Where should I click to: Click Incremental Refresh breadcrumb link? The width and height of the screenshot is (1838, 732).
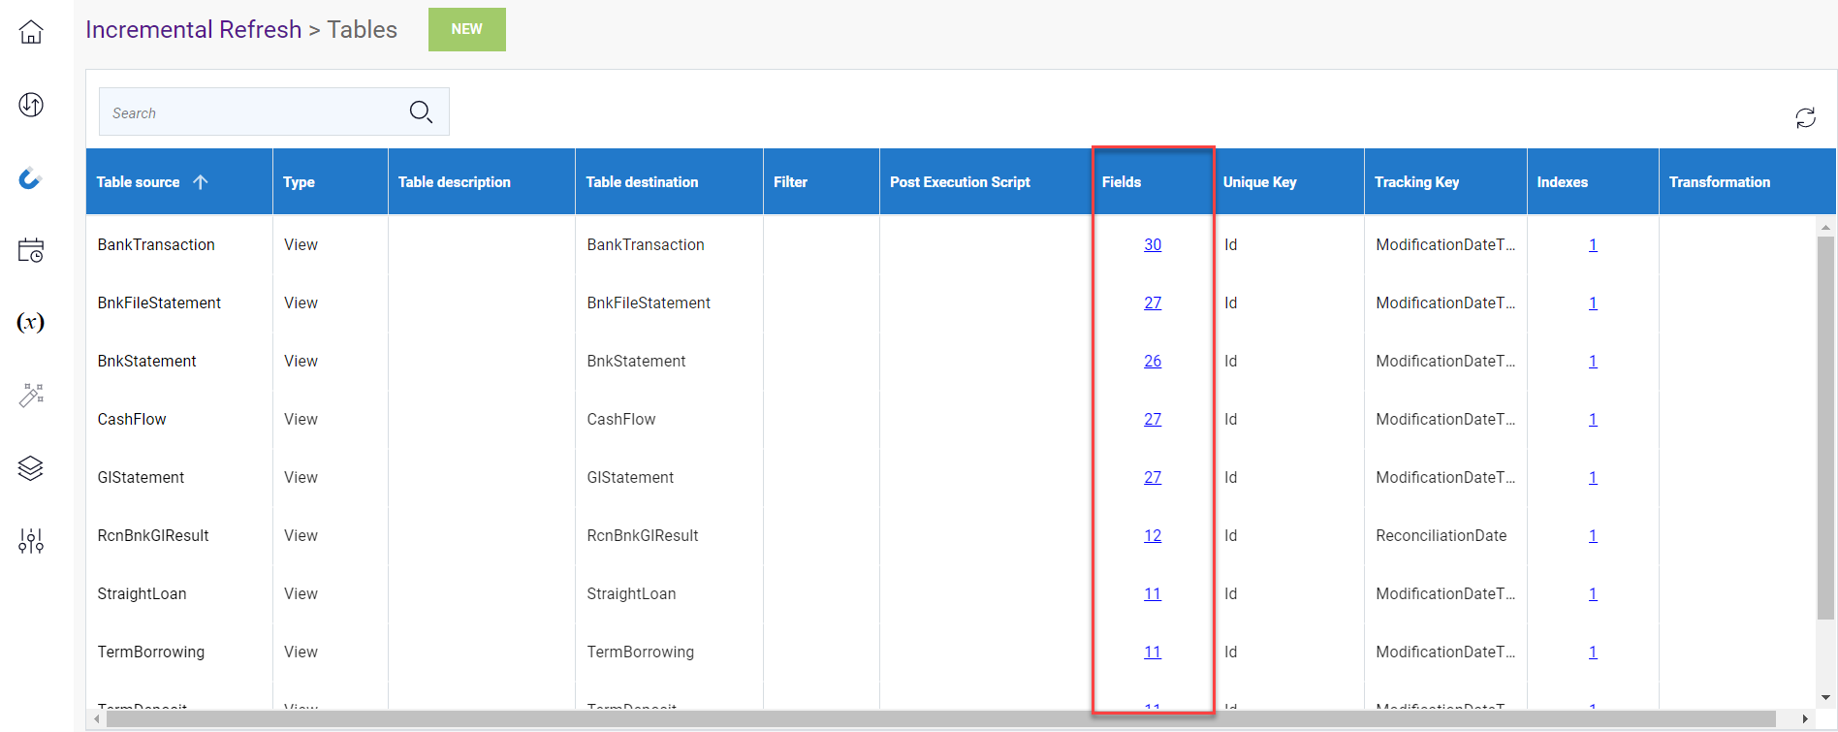(194, 30)
